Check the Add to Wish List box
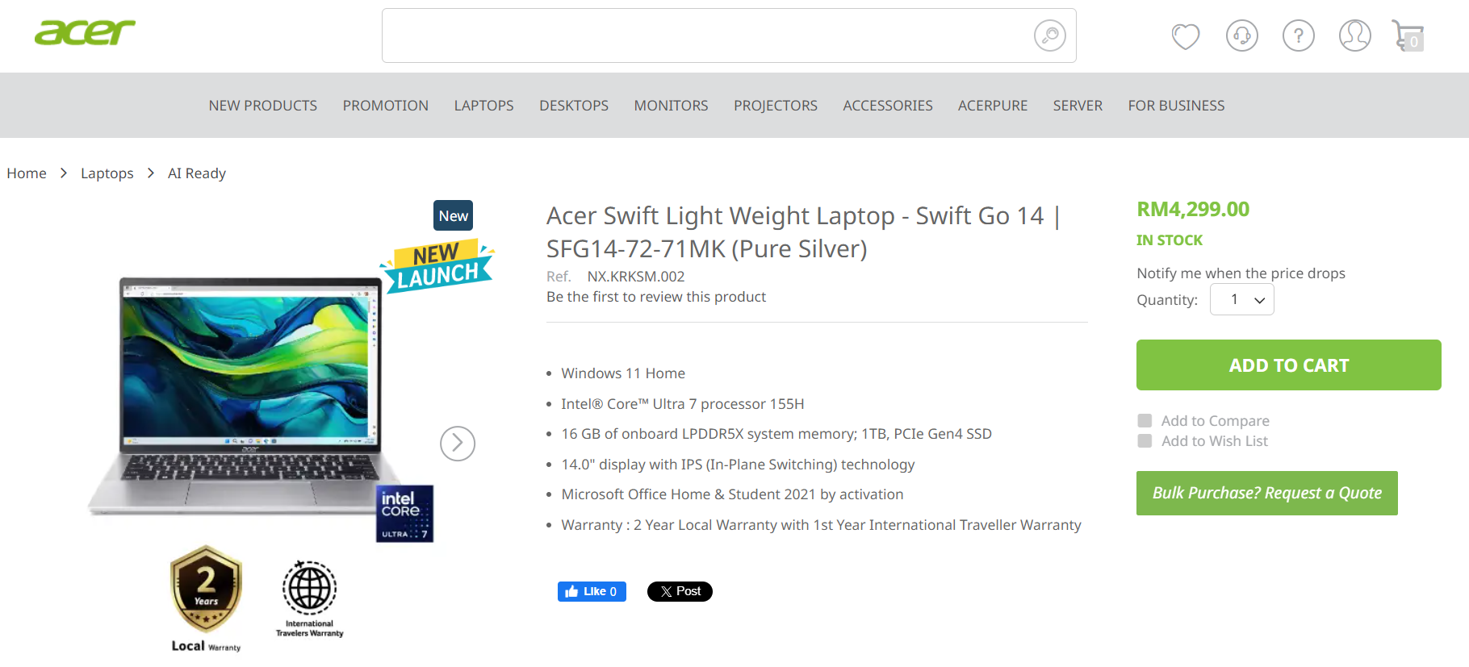 coord(1145,440)
